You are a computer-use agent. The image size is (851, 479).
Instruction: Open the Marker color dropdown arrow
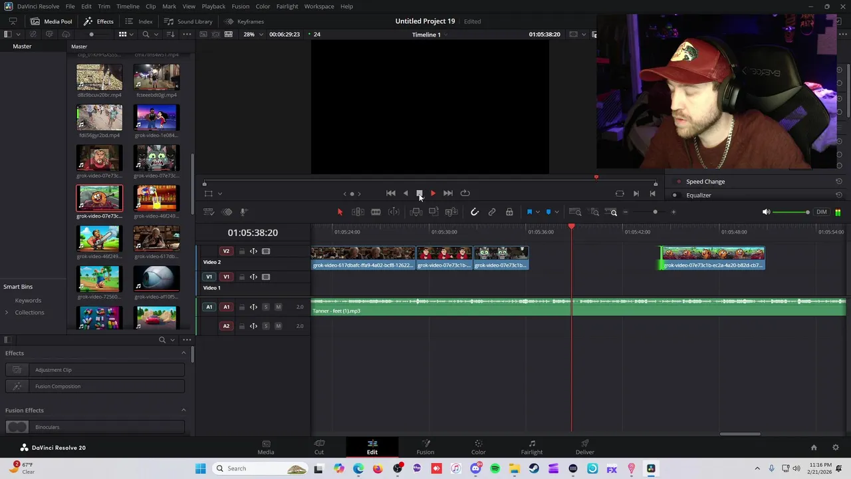[x=556, y=212]
